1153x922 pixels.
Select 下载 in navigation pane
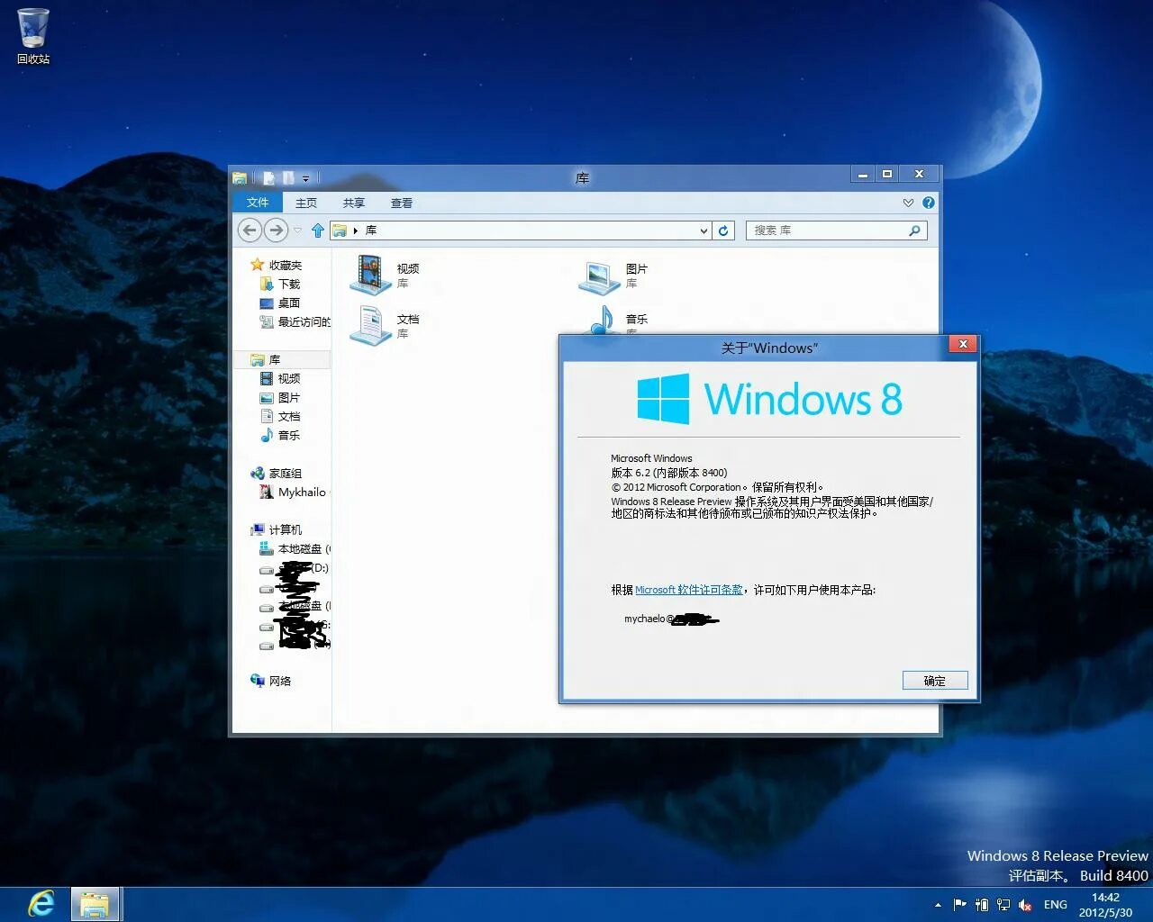click(280, 284)
